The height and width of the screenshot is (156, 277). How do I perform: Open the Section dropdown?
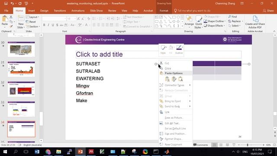[33, 26]
